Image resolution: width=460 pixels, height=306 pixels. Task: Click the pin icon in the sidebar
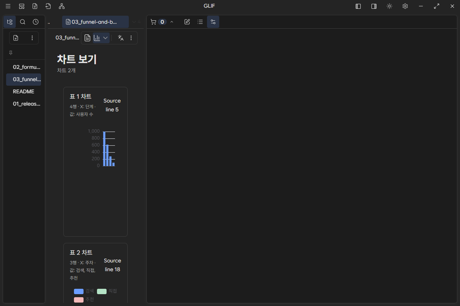coord(11,52)
